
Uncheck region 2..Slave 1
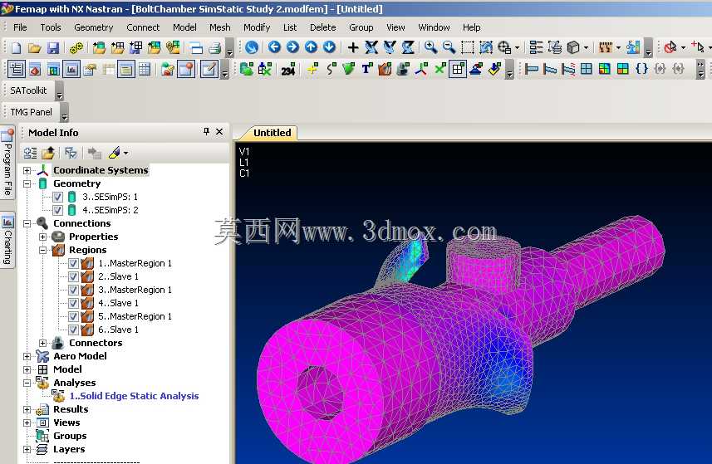pos(73,276)
